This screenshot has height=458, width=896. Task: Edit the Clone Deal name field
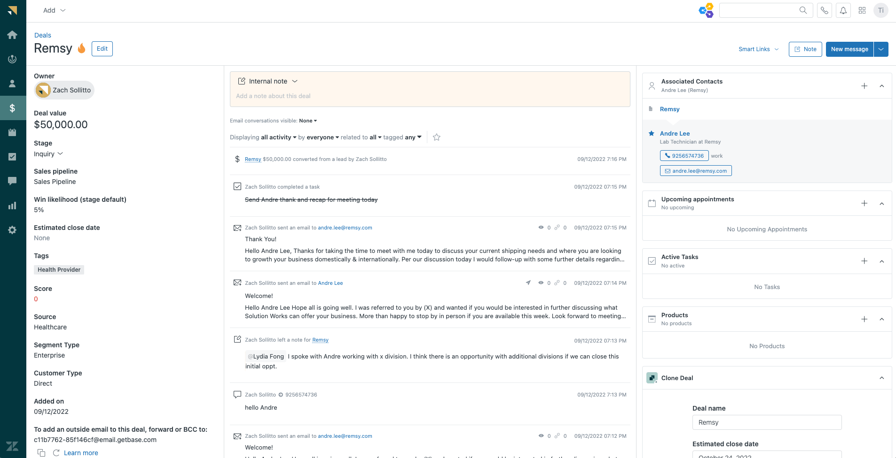point(767,422)
